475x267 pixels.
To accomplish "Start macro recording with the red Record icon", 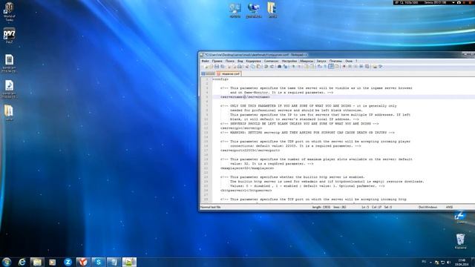I will coord(344,66).
